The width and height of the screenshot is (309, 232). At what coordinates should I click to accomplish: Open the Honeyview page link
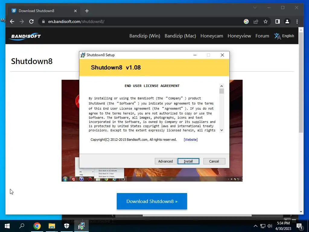pos(239,36)
